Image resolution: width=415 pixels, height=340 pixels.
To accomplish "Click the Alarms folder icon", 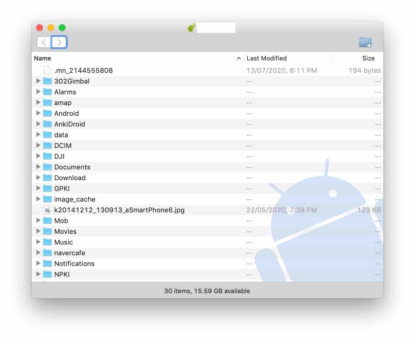I will tap(47, 92).
